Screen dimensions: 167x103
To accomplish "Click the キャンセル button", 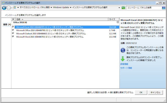I will point(156,93).
